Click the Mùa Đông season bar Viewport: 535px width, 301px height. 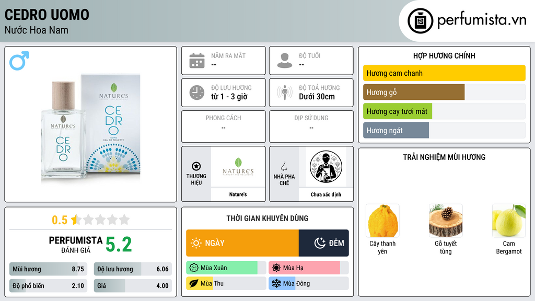point(308,283)
